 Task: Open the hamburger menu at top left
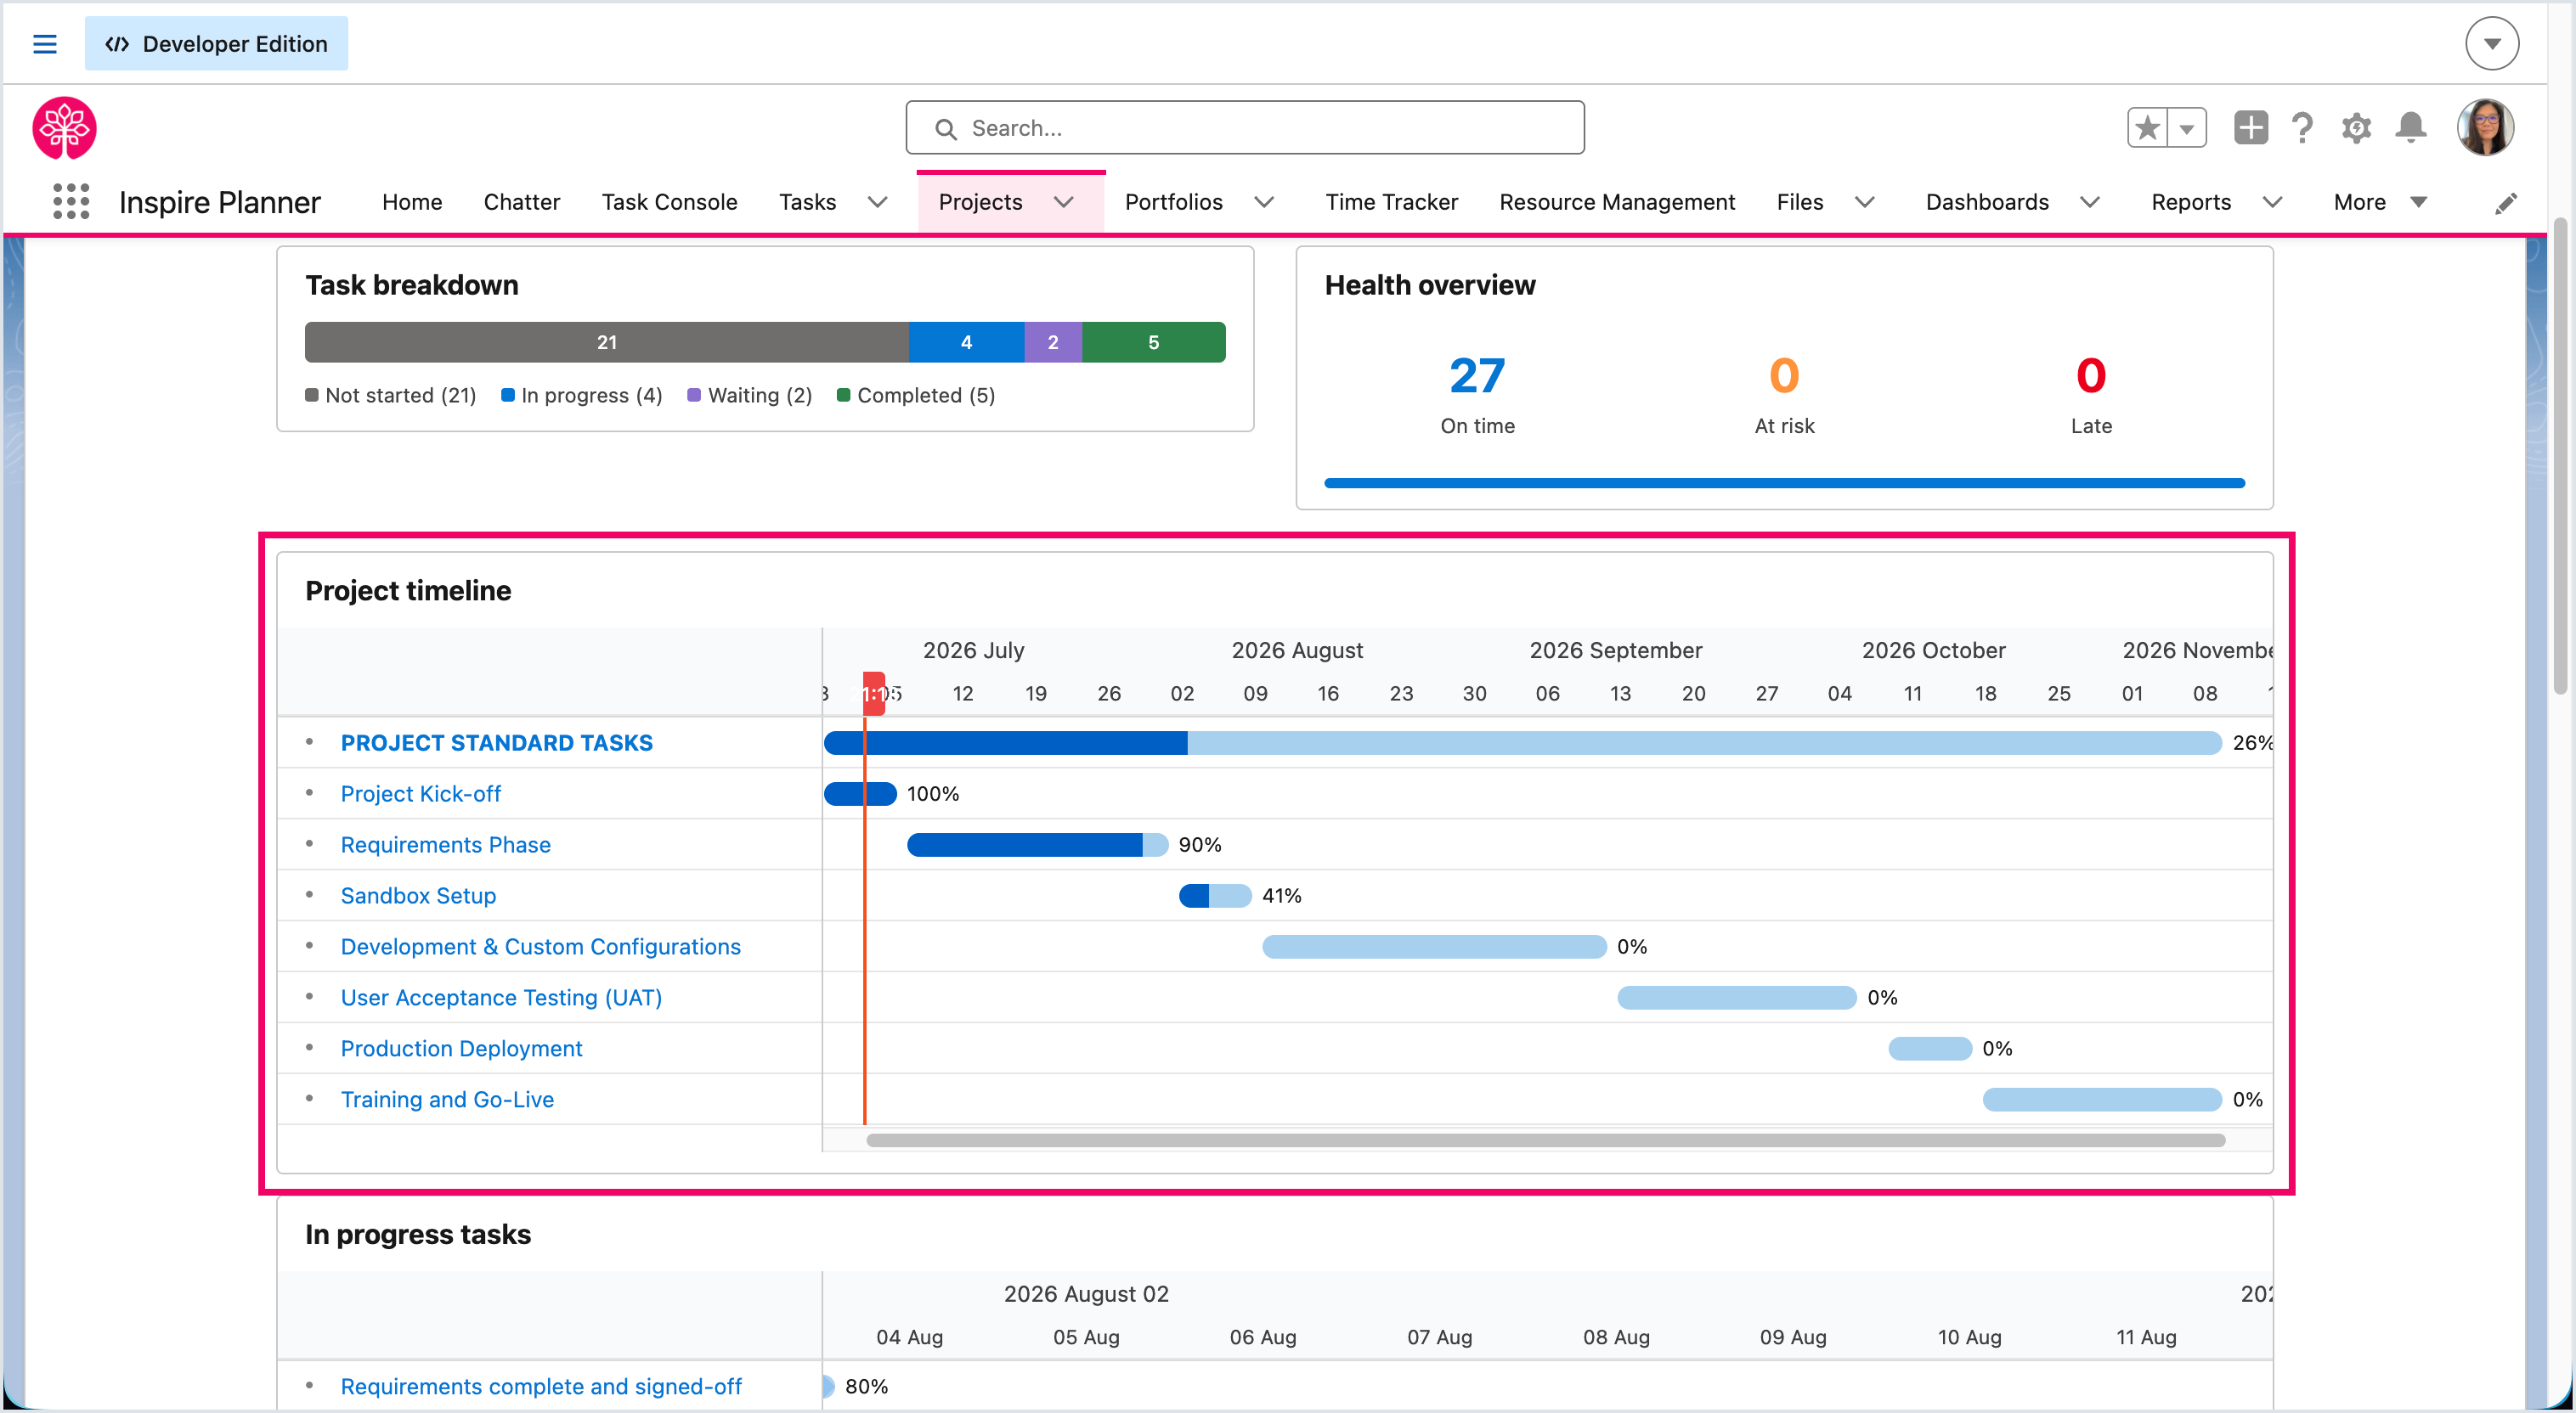pos(45,44)
